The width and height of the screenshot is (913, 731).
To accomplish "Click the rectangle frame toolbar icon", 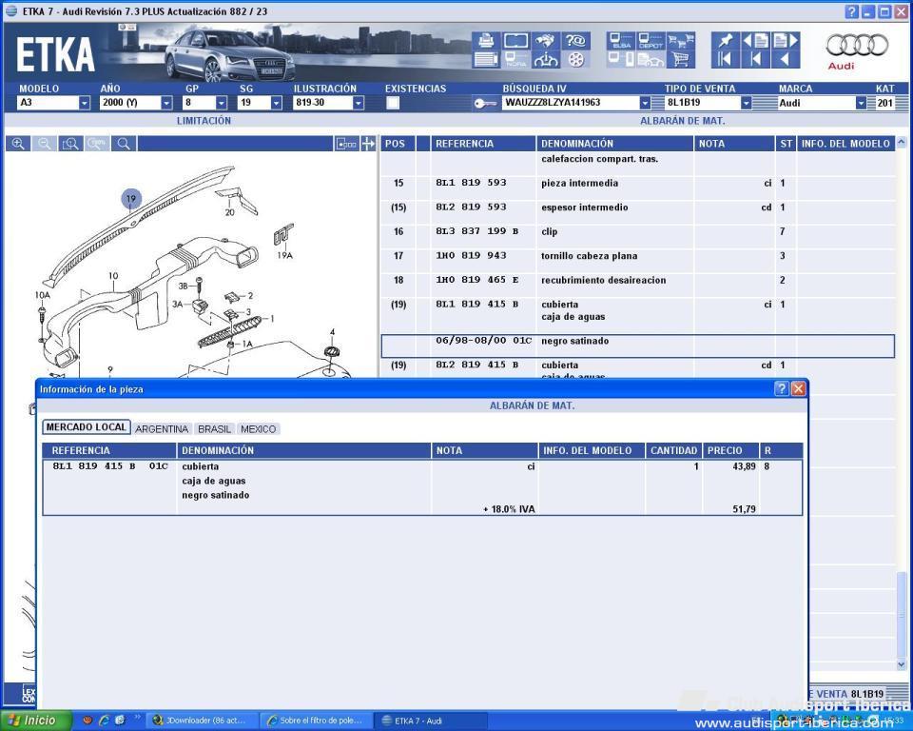I will click(515, 40).
